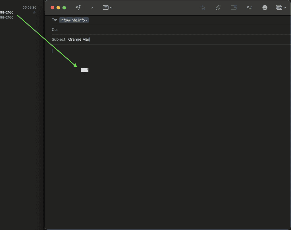The width and height of the screenshot is (291, 230).
Task: Select the message dated 06.03.26 in sidebar
Action: pyautogui.click(x=29, y=7)
